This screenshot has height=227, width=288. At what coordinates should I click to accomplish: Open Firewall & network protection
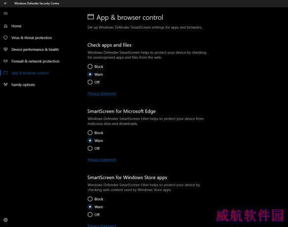36,61
